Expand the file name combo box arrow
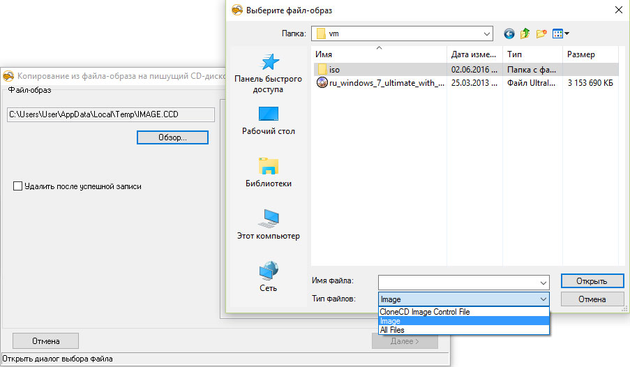The image size is (630, 367). (543, 283)
